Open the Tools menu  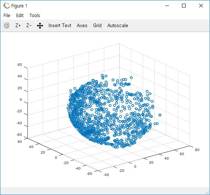(35, 16)
